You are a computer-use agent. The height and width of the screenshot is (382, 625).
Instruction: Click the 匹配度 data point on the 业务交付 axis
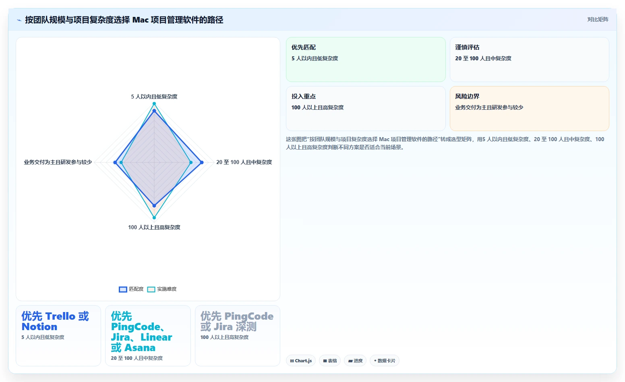tap(115, 162)
